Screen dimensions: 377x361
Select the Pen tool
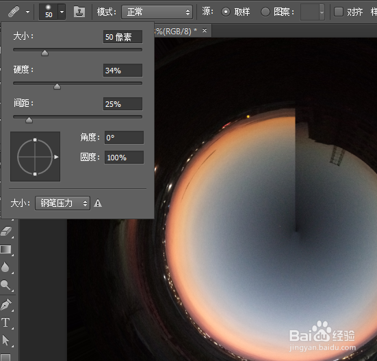point(6,304)
